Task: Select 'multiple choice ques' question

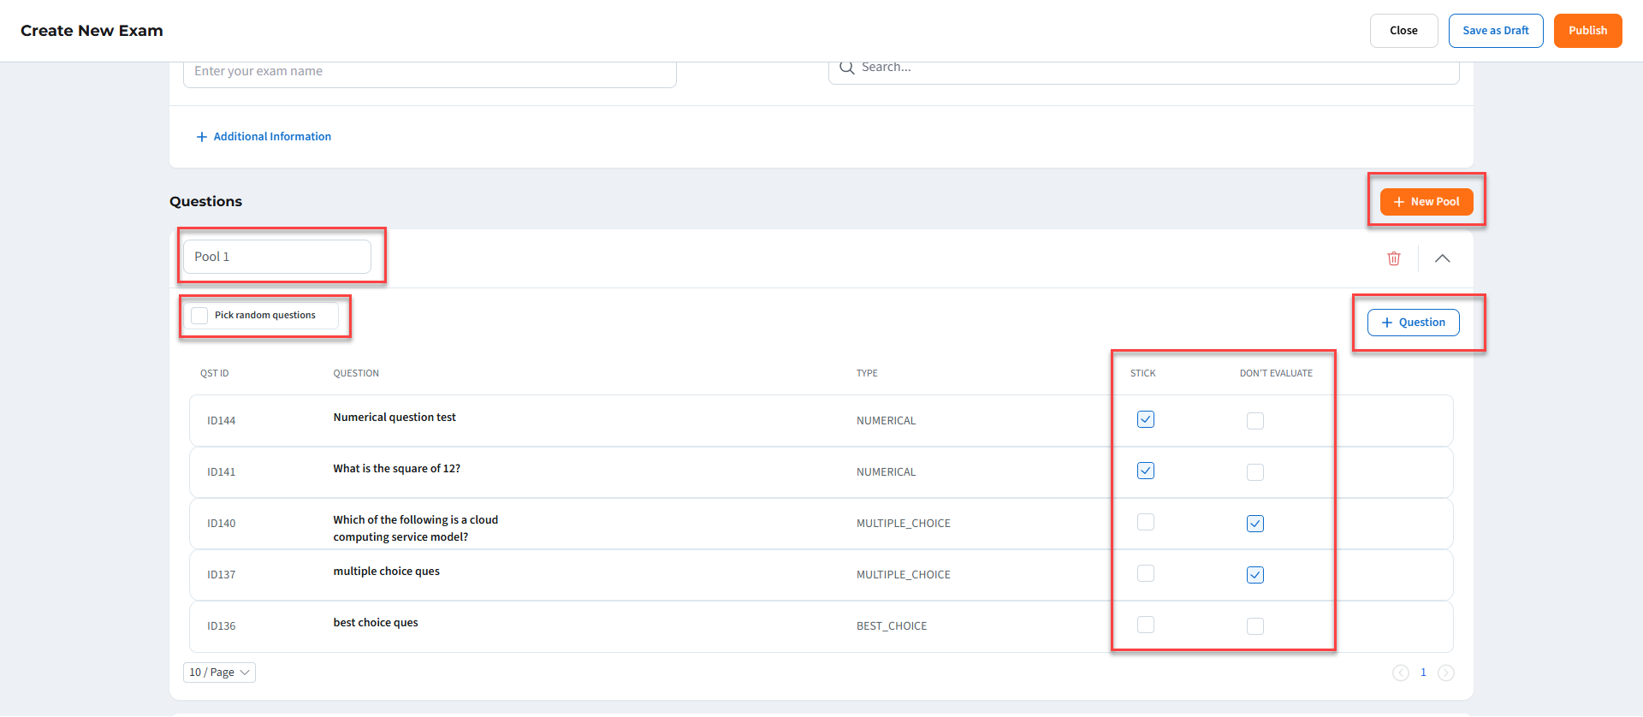Action: 387,572
